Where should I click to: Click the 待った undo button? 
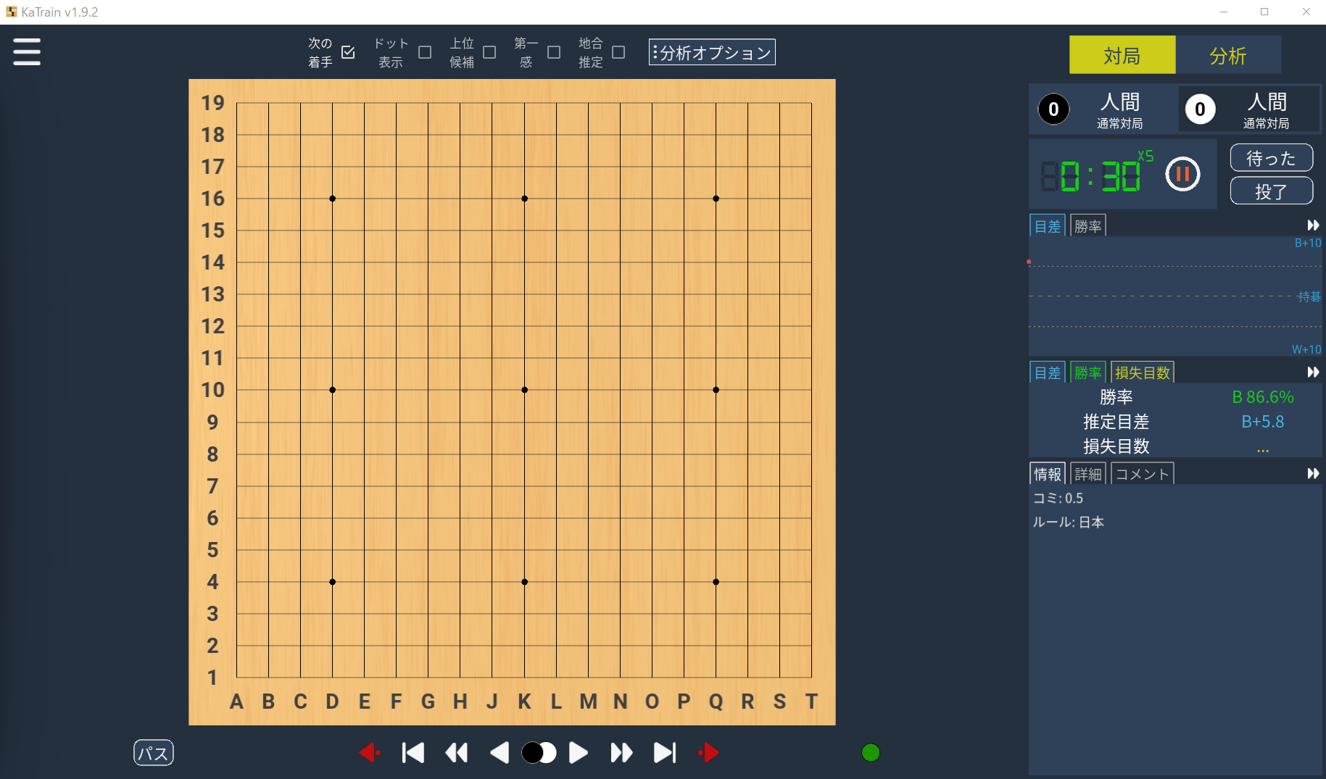pyautogui.click(x=1271, y=158)
